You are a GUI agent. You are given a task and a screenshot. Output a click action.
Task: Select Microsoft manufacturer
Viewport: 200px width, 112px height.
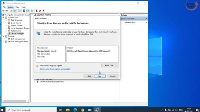(x=41, y=57)
